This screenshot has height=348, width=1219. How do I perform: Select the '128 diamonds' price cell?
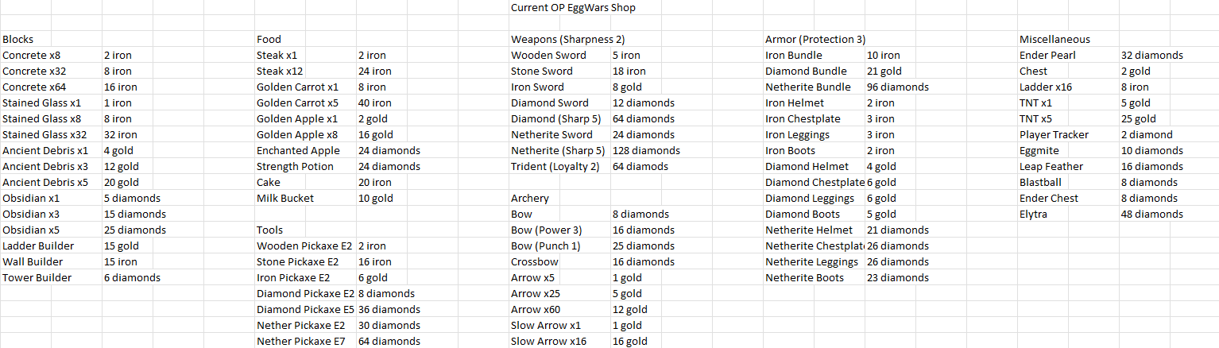click(x=661, y=150)
